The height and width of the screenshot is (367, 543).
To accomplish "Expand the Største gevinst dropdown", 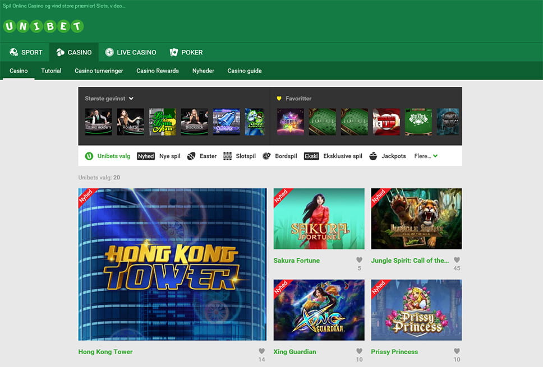I will 109,99.
